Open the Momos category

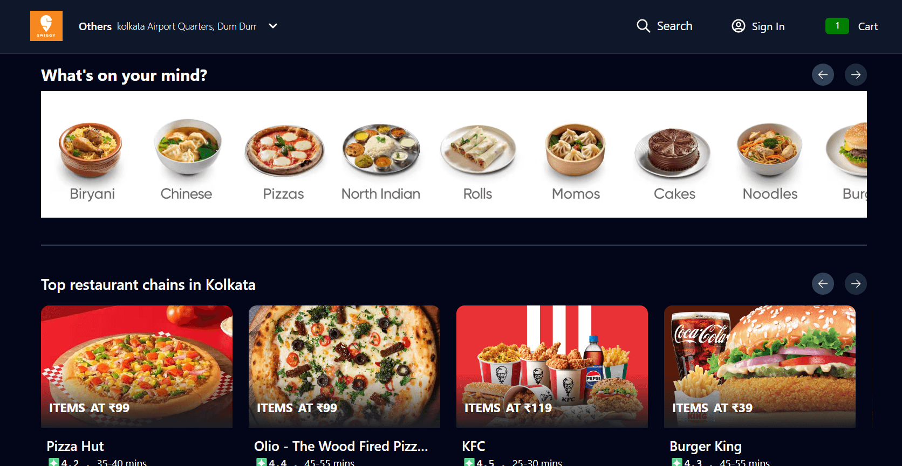tap(576, 160)
